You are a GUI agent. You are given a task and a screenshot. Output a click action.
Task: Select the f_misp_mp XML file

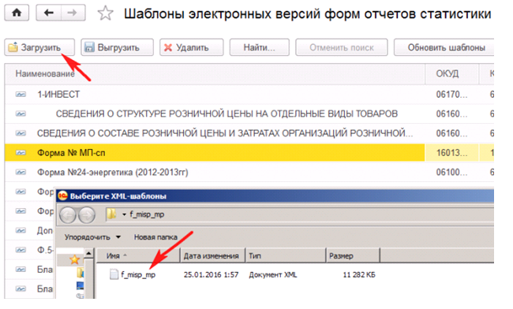click(138, 274)
